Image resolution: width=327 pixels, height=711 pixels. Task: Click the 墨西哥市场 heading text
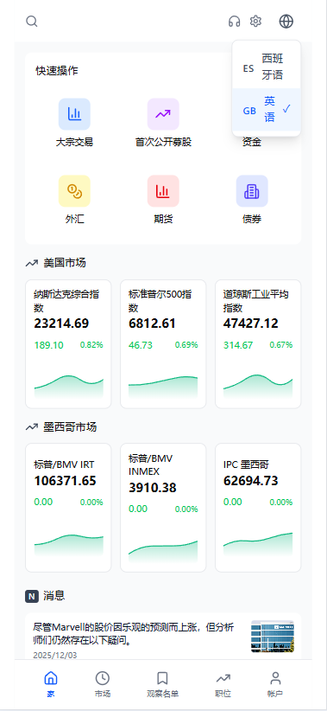[x=70, y=427]
